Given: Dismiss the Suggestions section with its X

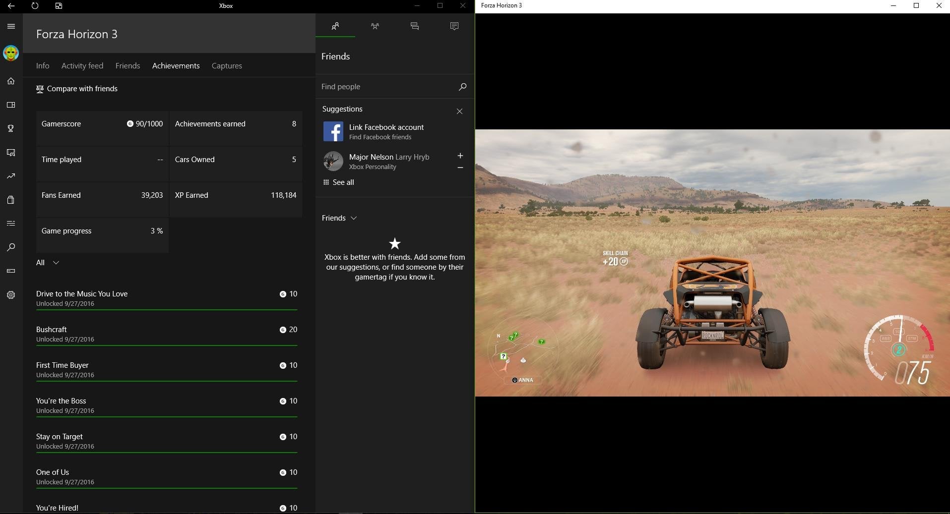Looking at the screenshot, I should (459, 112).
